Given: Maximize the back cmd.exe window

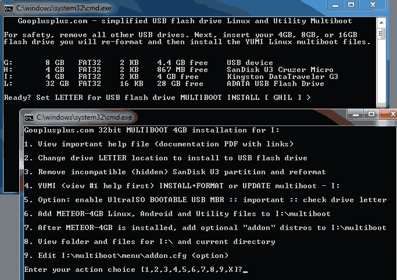Looking at the screenshot, I should 351,5.
